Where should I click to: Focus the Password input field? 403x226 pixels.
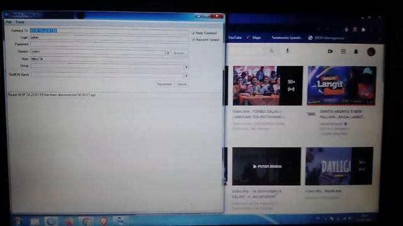(109, 44)
